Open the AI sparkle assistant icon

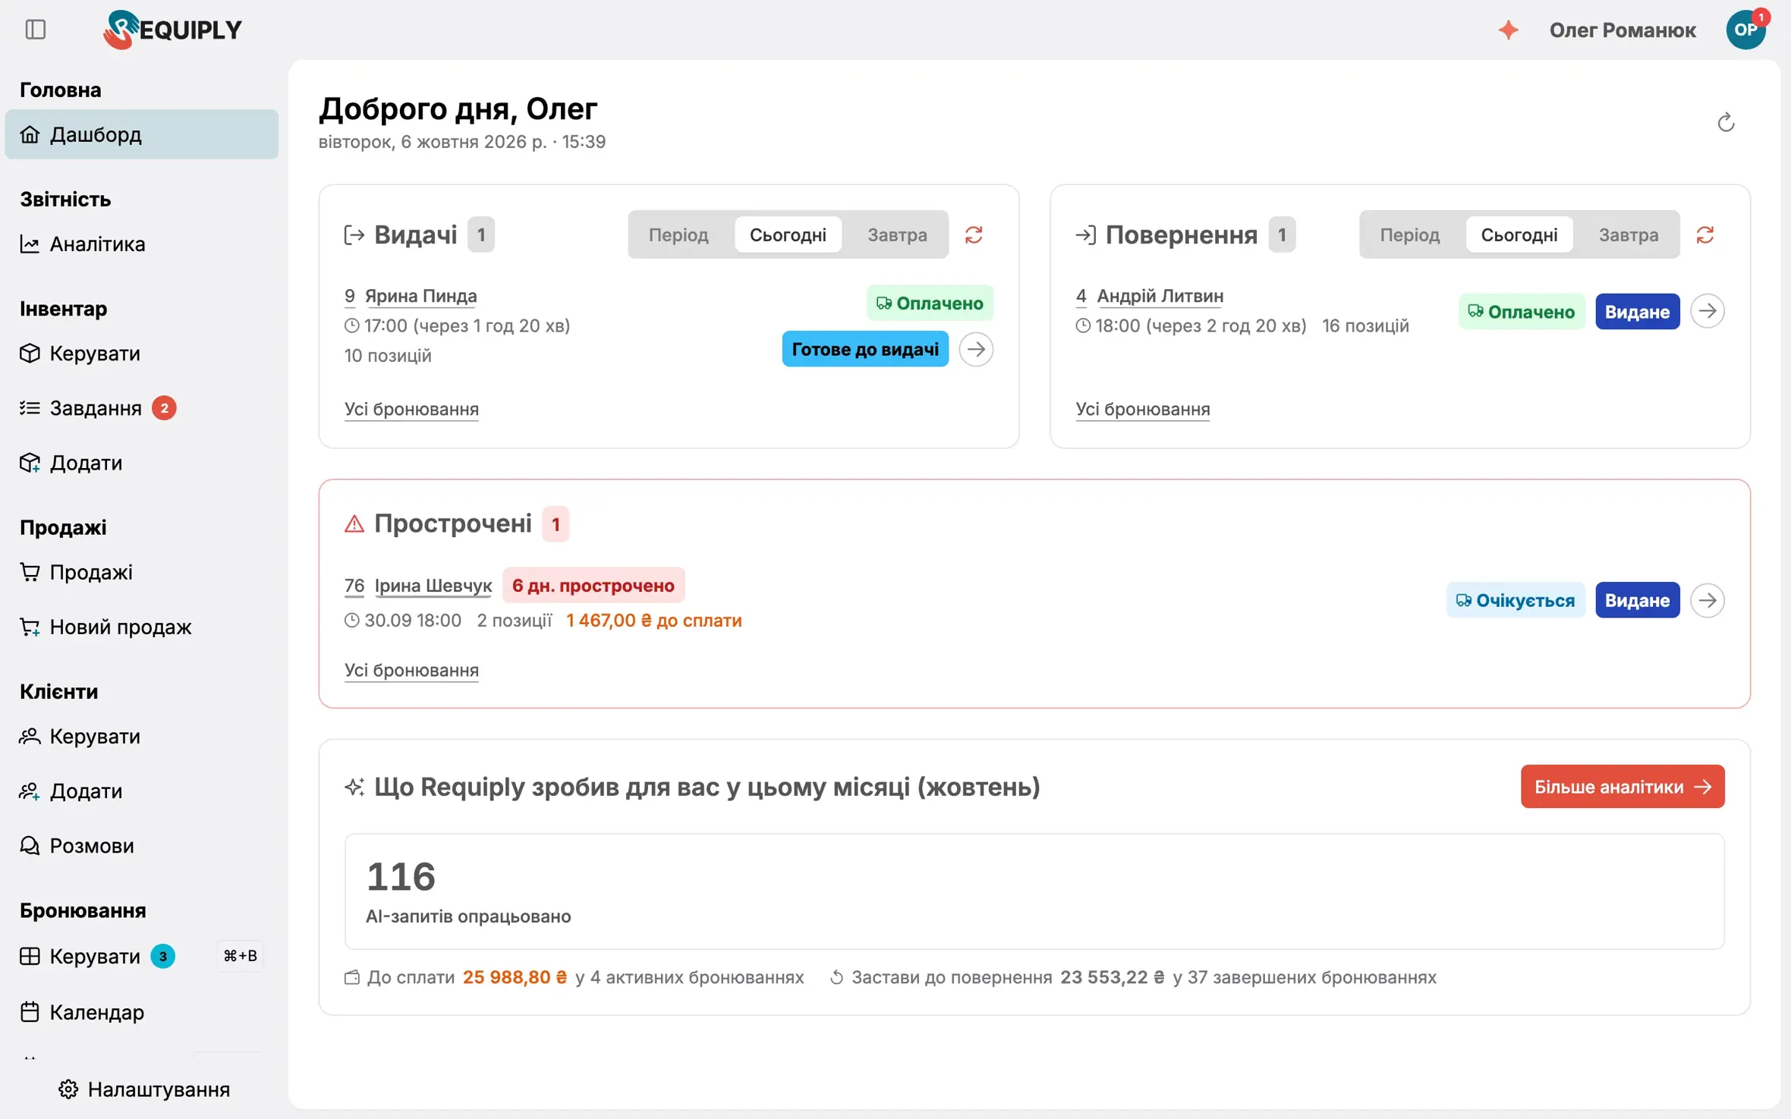point(1508,30)
